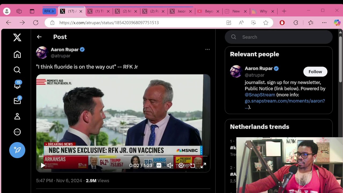343x193 pixels.
Task: Start Read Aloud for this page
Action: tap(241, 23)
